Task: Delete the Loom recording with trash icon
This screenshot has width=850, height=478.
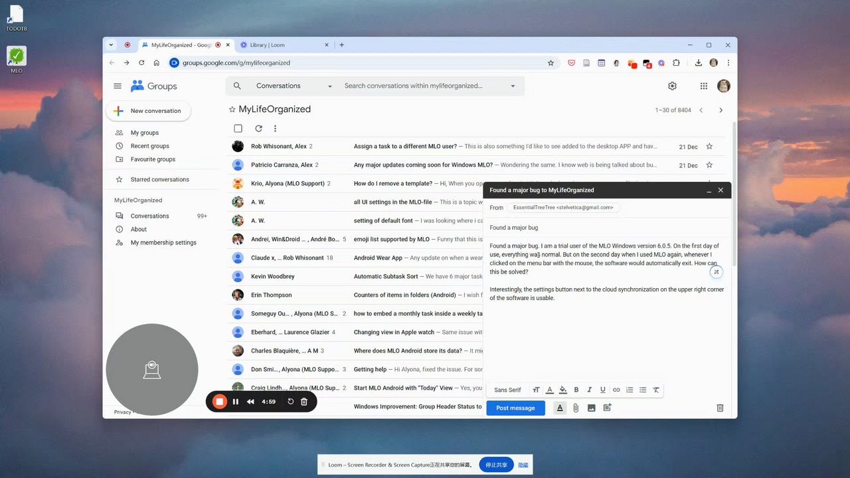Action: (x=304, y=402)
